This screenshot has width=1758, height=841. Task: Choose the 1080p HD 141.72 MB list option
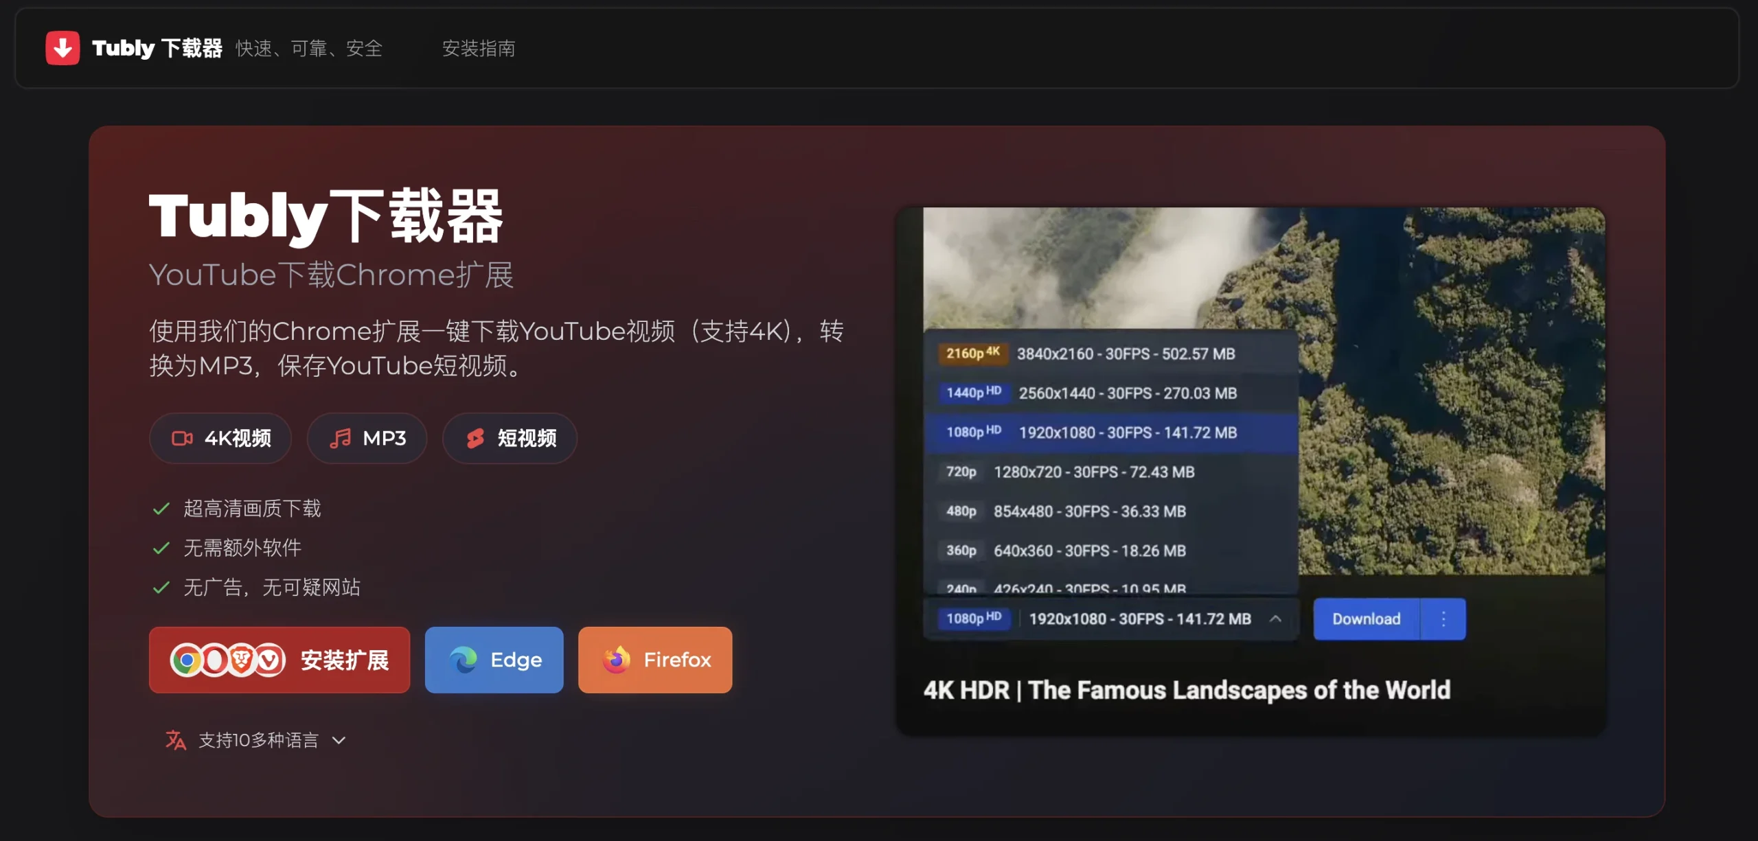point(1110,433)
